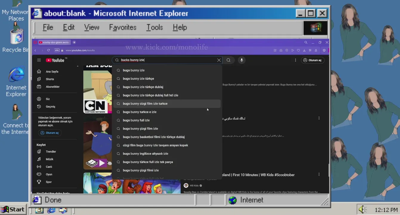Toggle the VPN badge in the address bar
This screenshot has width=400, height=215.
(x=57, y=50)
